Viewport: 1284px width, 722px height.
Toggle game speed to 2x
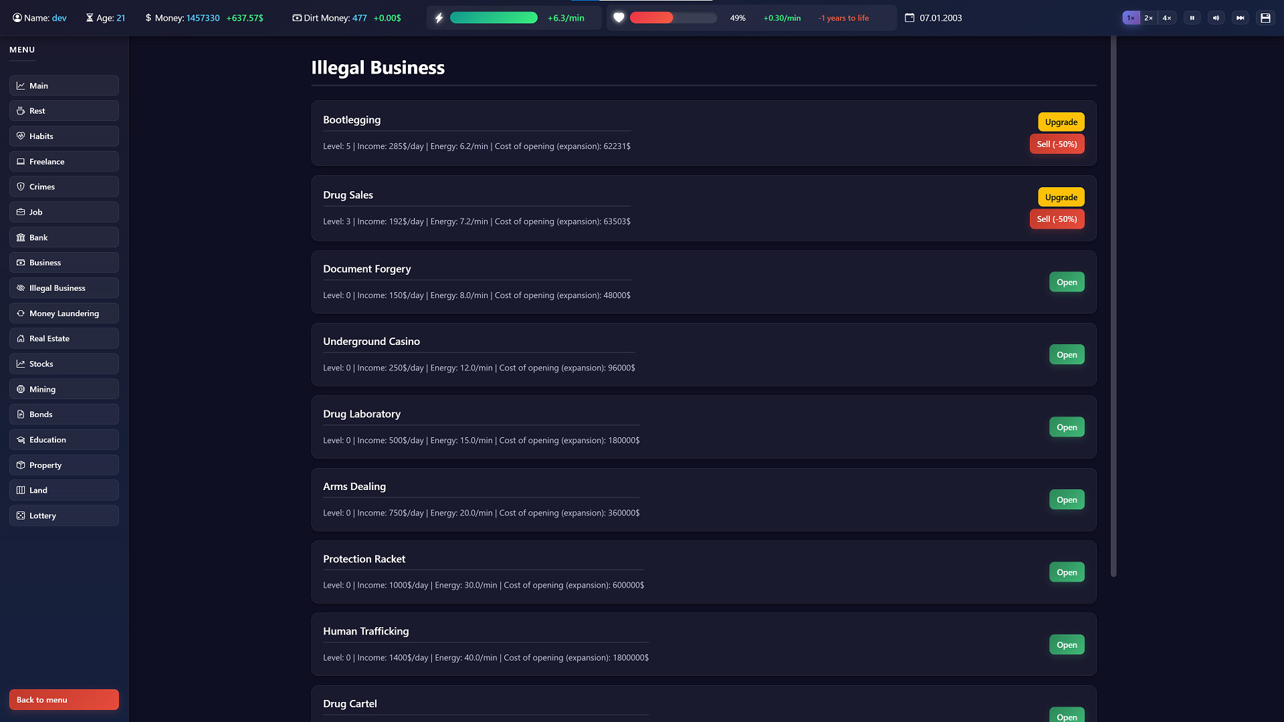coord(1148,17)
